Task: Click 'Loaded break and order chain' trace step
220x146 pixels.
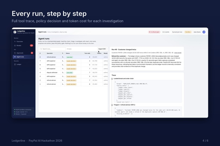Action: 124,79
